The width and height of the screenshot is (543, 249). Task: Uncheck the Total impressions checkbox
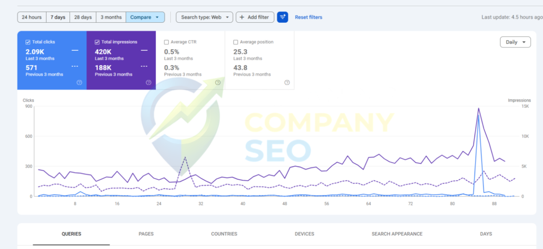pyautogui.click(x=97, y=42)
